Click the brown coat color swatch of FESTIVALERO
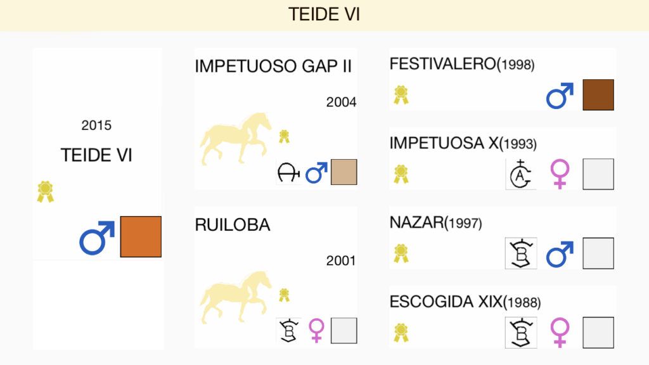The height and width of the screenshot is (365, 649). [598, 95]
